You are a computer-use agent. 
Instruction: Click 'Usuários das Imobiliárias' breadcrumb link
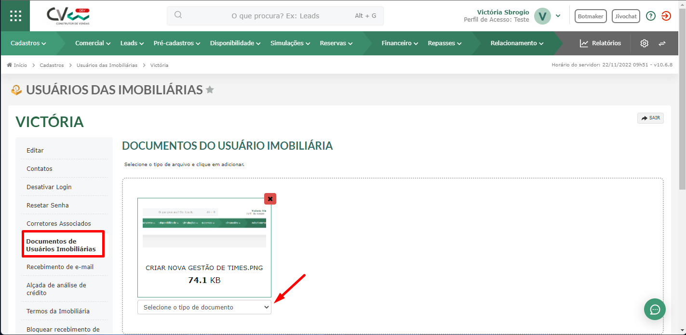pos(107,65)
